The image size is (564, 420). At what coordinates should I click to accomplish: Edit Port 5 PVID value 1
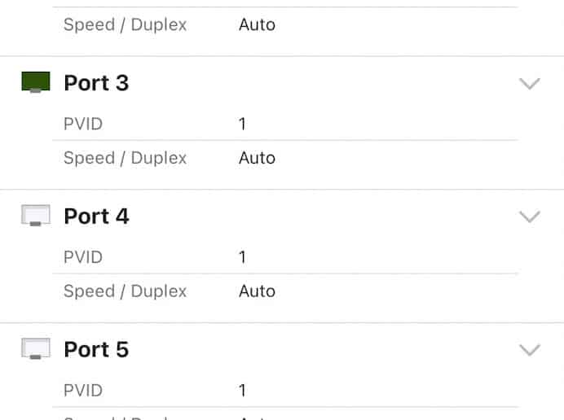(242, 391)
